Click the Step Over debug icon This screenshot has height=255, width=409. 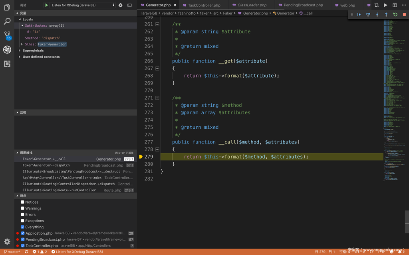point(368,15)
